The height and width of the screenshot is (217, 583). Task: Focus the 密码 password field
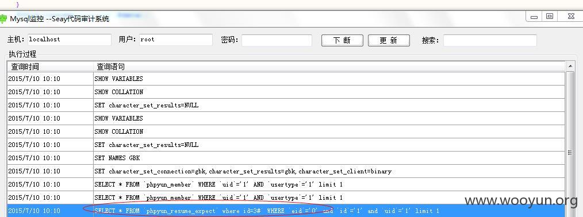click(277, 40)
